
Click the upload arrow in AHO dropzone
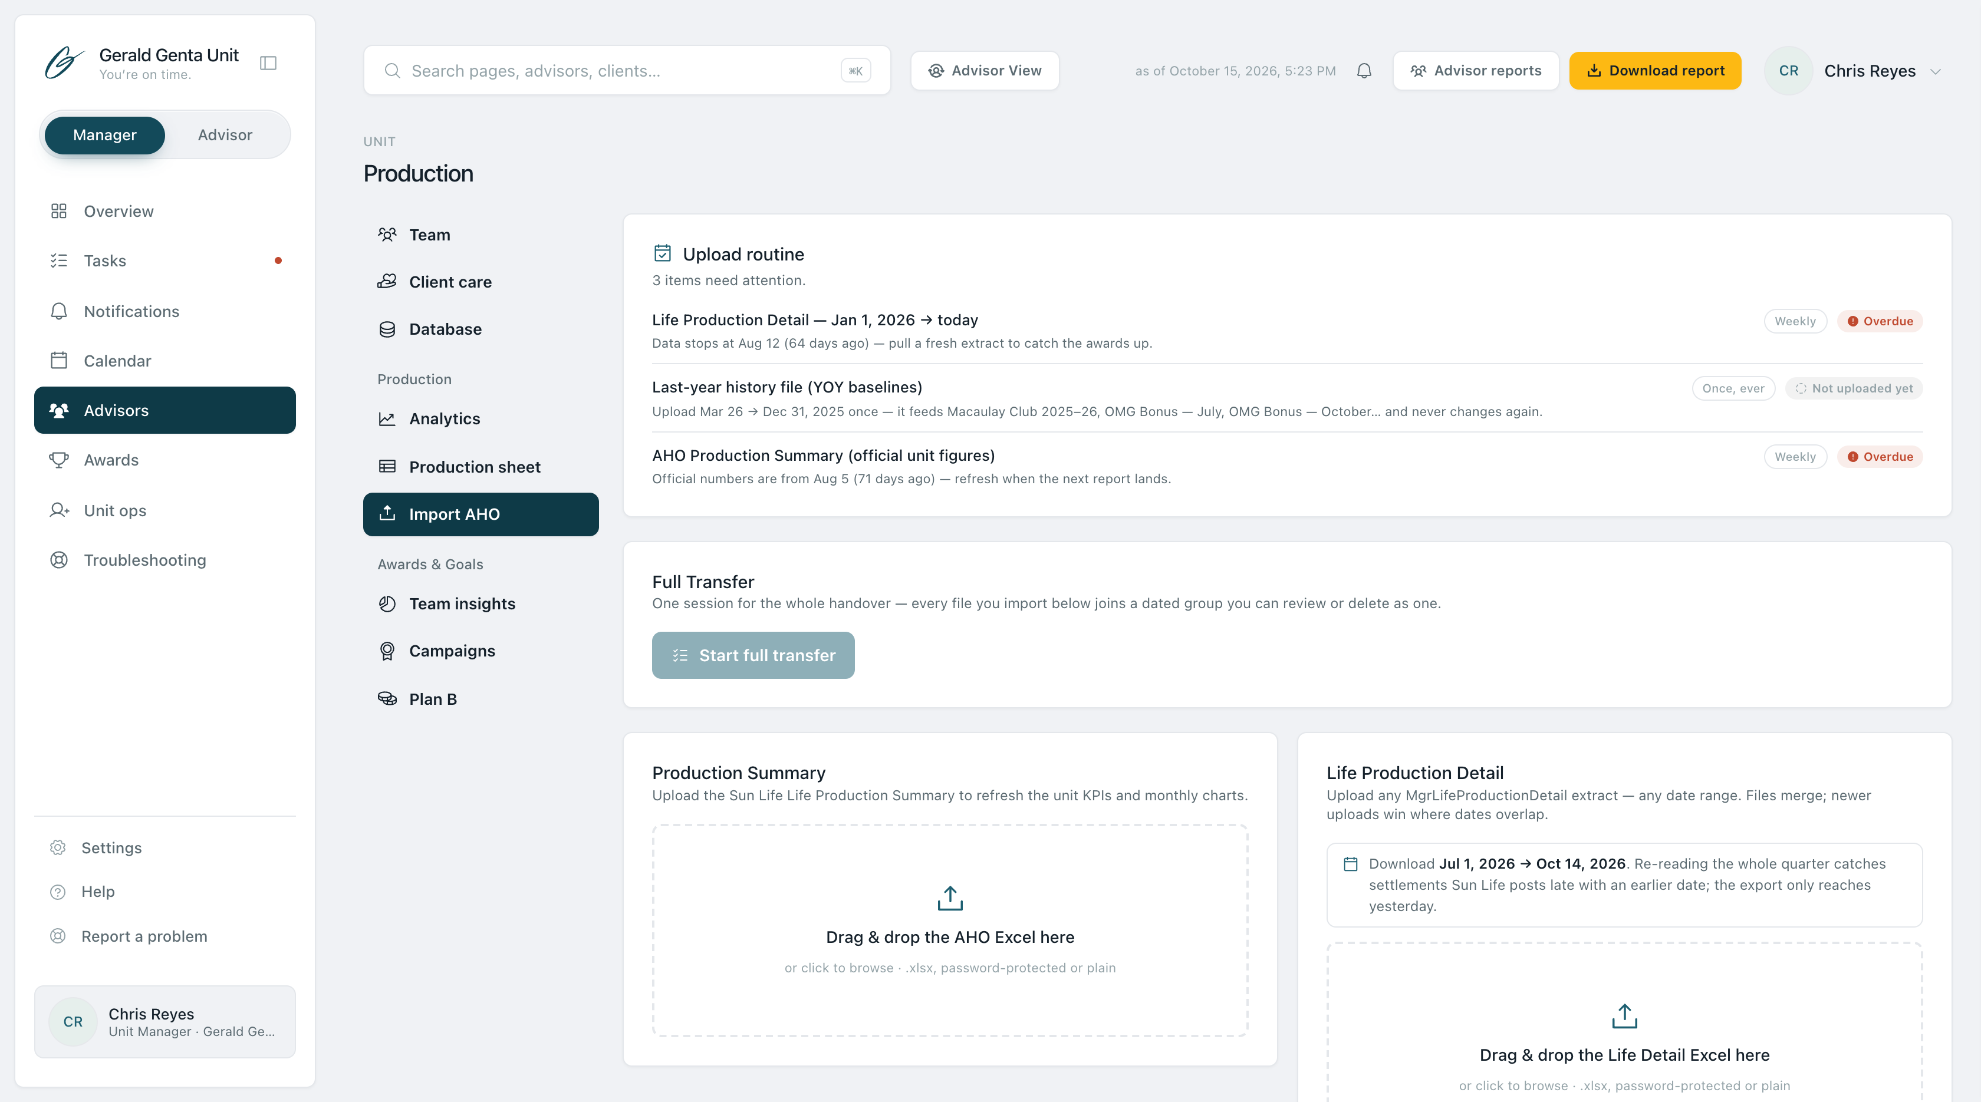pos(950,898)
